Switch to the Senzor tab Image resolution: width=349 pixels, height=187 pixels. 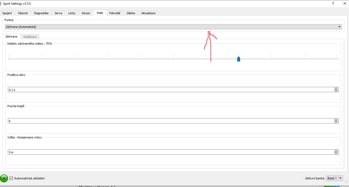[86, 13]
